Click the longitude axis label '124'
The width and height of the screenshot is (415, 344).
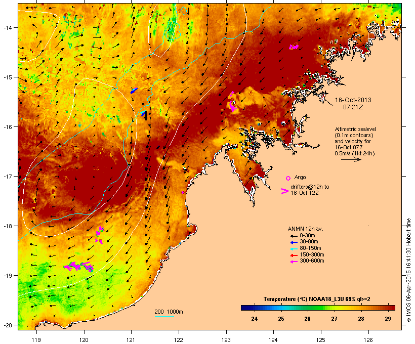(273, 340)
